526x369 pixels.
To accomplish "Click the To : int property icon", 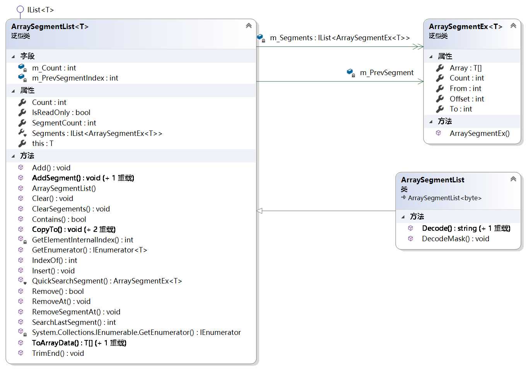I will pos(440,109).
